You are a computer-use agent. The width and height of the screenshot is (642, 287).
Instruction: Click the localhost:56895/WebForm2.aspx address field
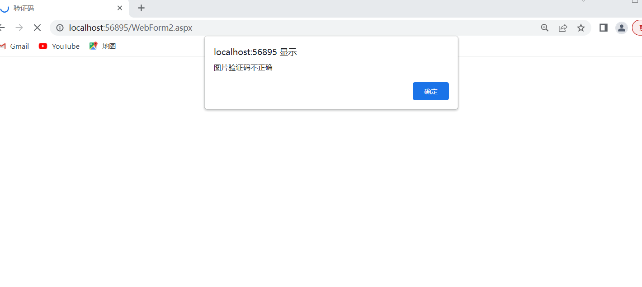coord(271,28)
